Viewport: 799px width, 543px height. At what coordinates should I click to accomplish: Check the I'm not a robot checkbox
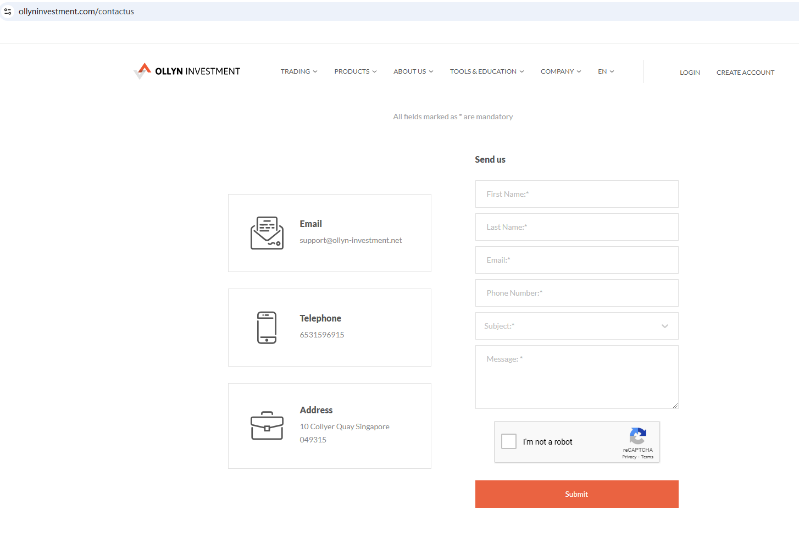click(x=509, y=441)
